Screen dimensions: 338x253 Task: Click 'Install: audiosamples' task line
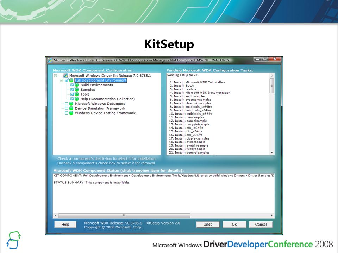(x=188, y=96)
